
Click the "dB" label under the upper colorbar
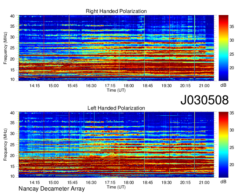tap(223, 85)
